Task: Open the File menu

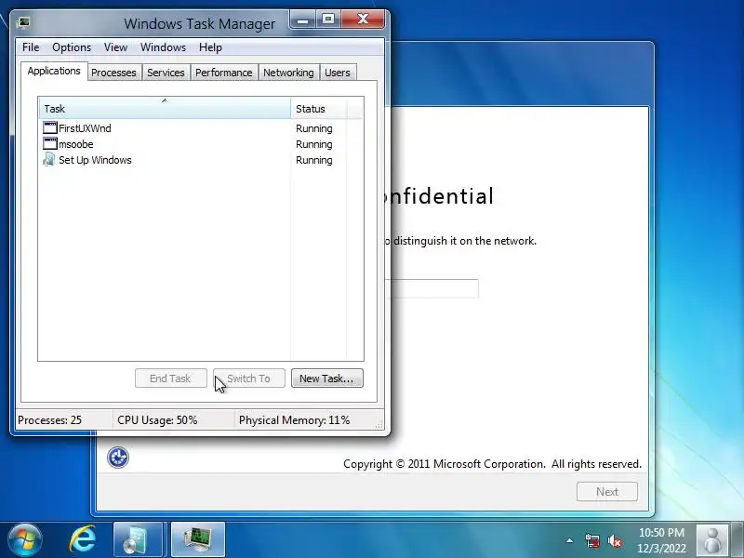Action: (31, 47)
